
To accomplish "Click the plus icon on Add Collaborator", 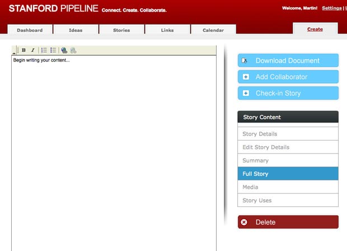I will [246, 77].
